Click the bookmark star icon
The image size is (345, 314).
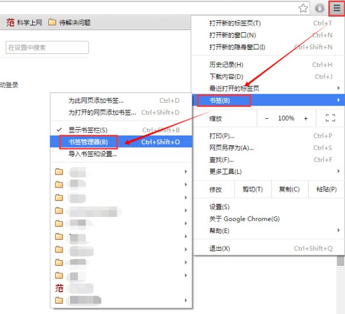[x=303, y=8]
